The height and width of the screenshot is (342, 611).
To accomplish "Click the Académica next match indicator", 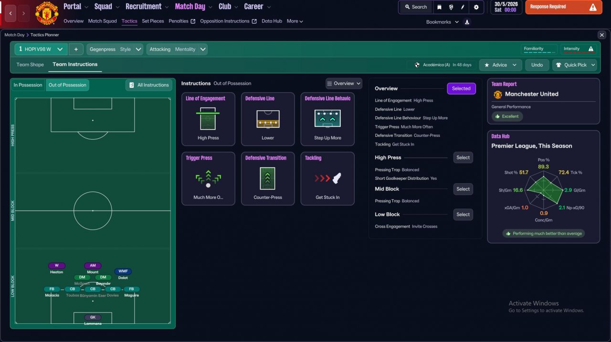I will (442, 65).
